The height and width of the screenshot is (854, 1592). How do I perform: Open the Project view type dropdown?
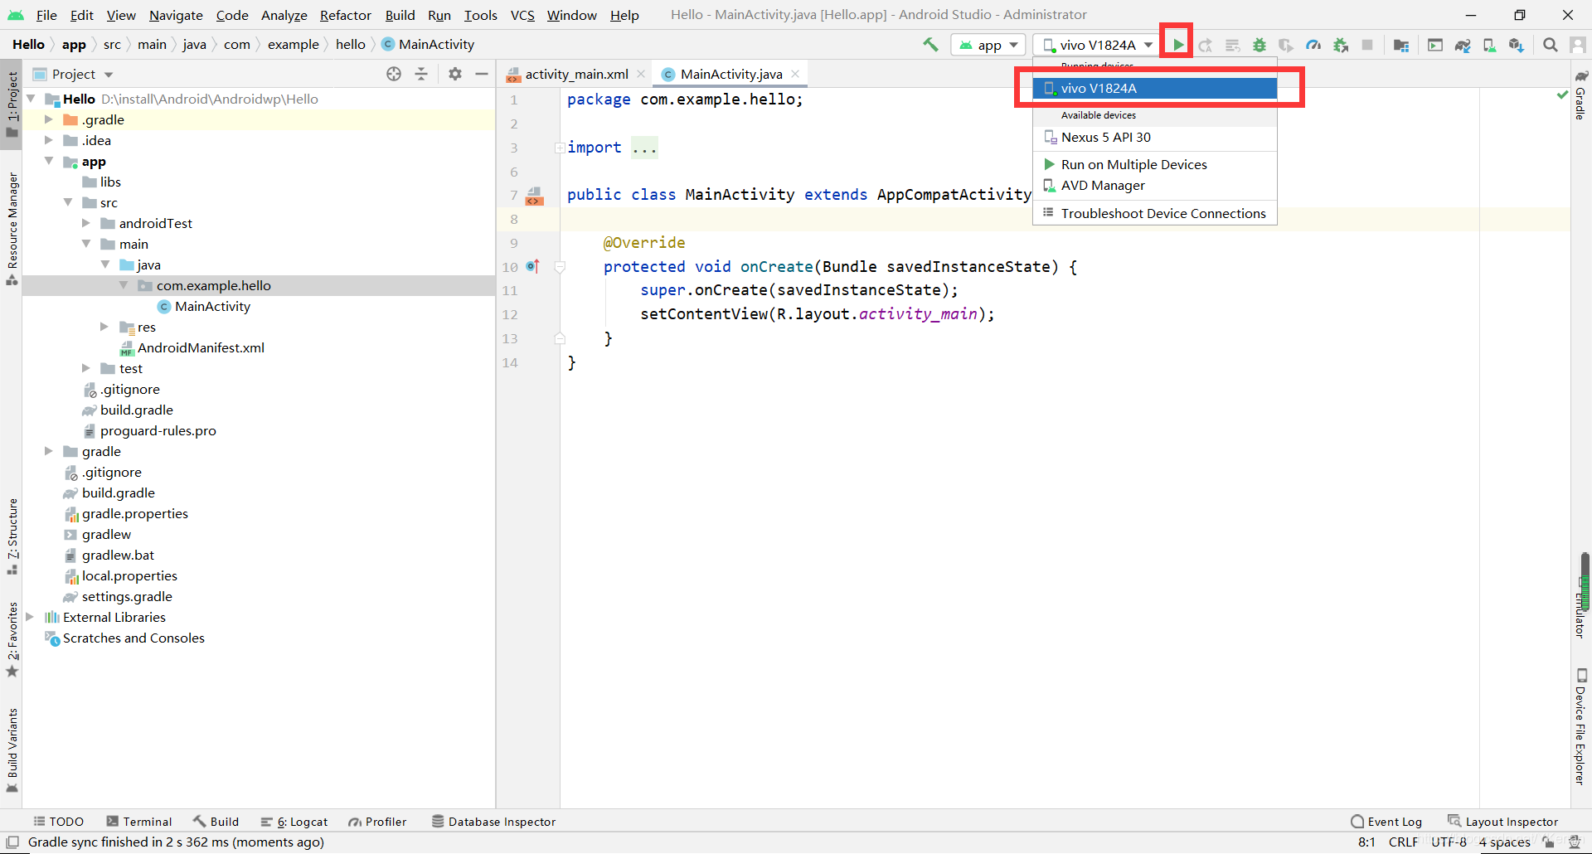click(73, 74)
